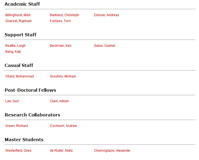Open Green, Richard collaborator page
Viewport: 199px width, 160px height.
[x=16, y=126]
